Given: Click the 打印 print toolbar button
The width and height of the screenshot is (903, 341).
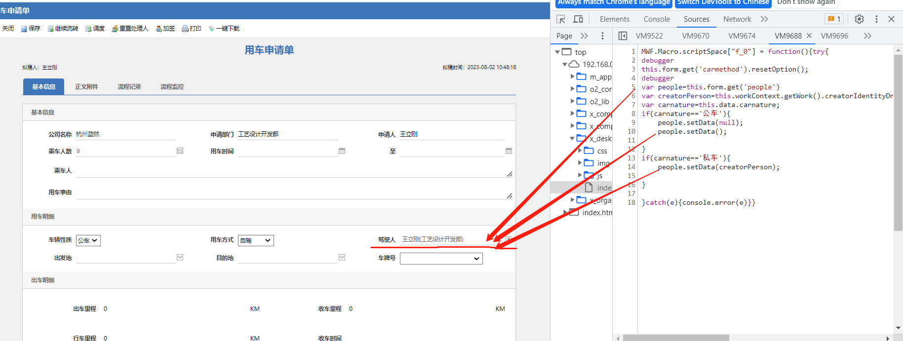Looking at the screenshot, I should [x=192, y=29].
